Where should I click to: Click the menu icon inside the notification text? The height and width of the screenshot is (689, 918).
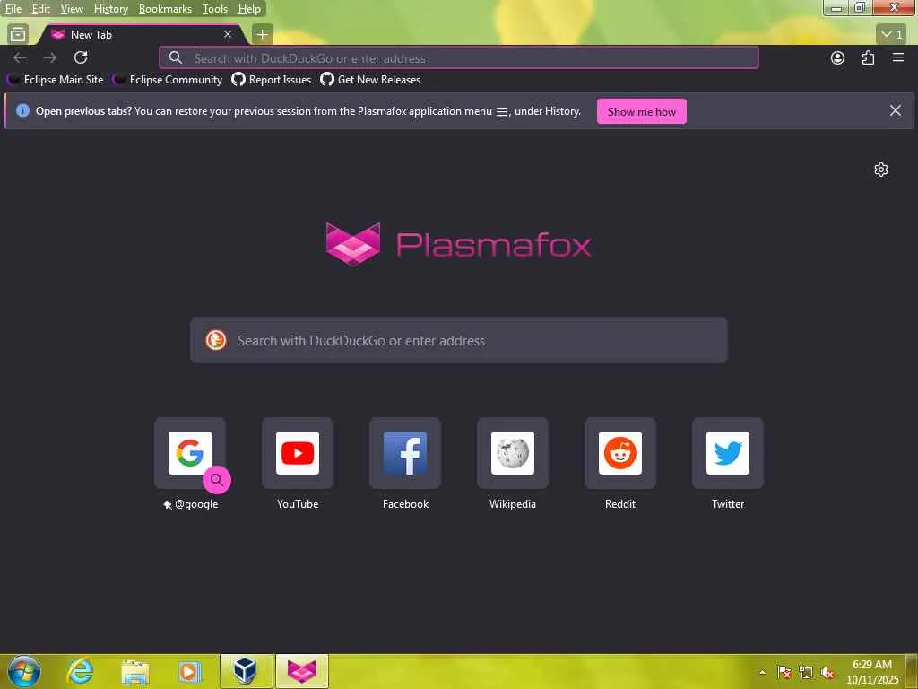click(x=502, y=111)
